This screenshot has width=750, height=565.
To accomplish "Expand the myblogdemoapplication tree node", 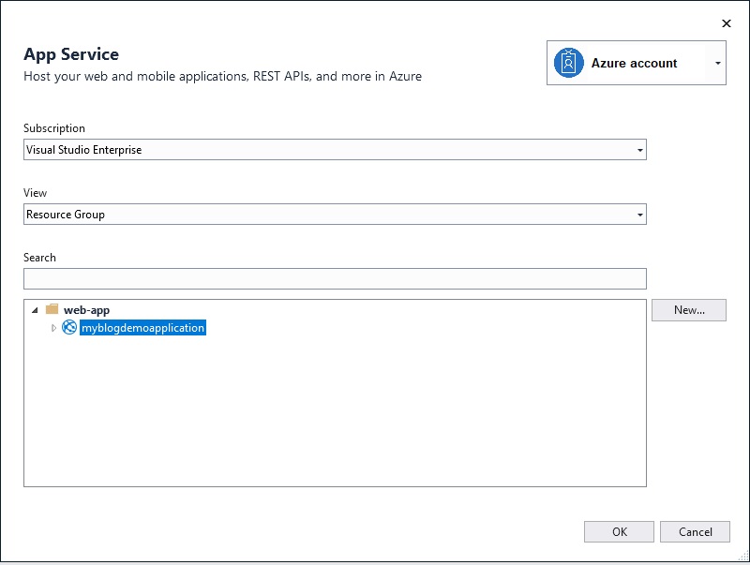I will (x=53, y=328).
